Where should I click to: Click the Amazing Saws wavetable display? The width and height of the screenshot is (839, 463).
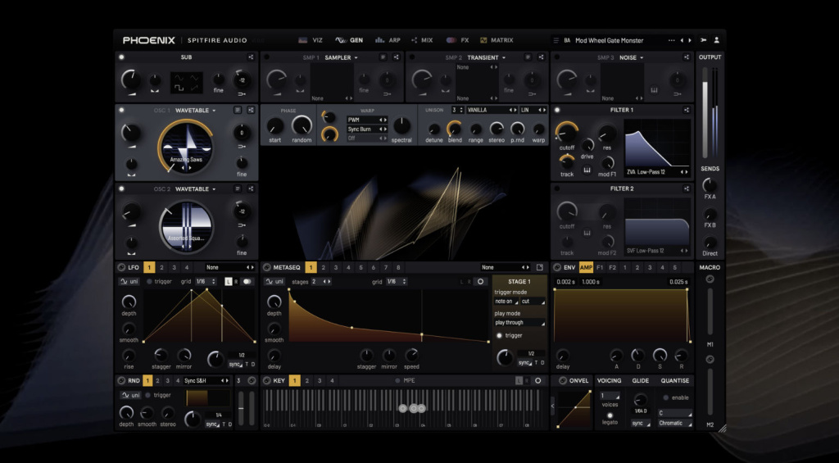pos(186,146)
